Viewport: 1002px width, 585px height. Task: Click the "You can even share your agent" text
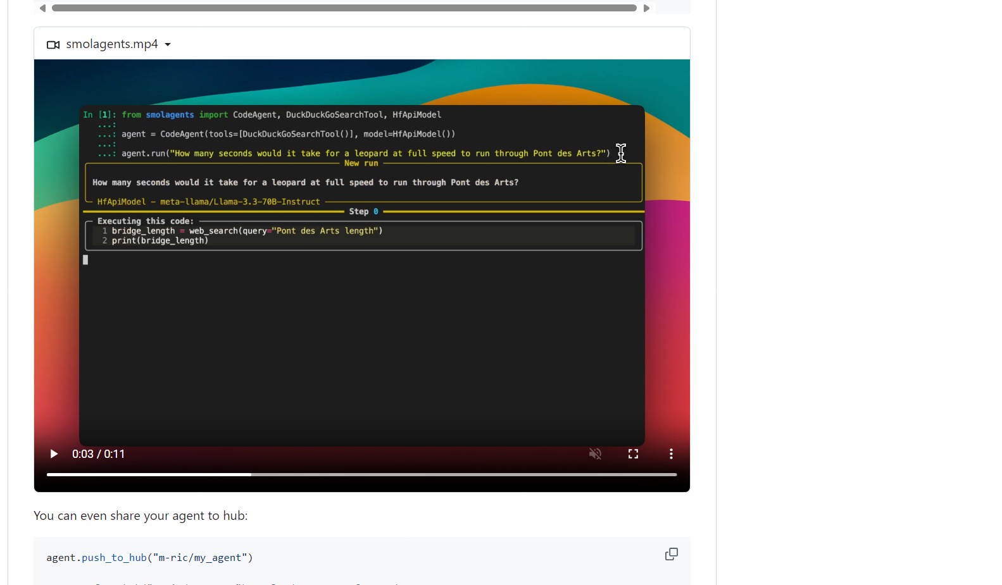click(x=141, y=516)
